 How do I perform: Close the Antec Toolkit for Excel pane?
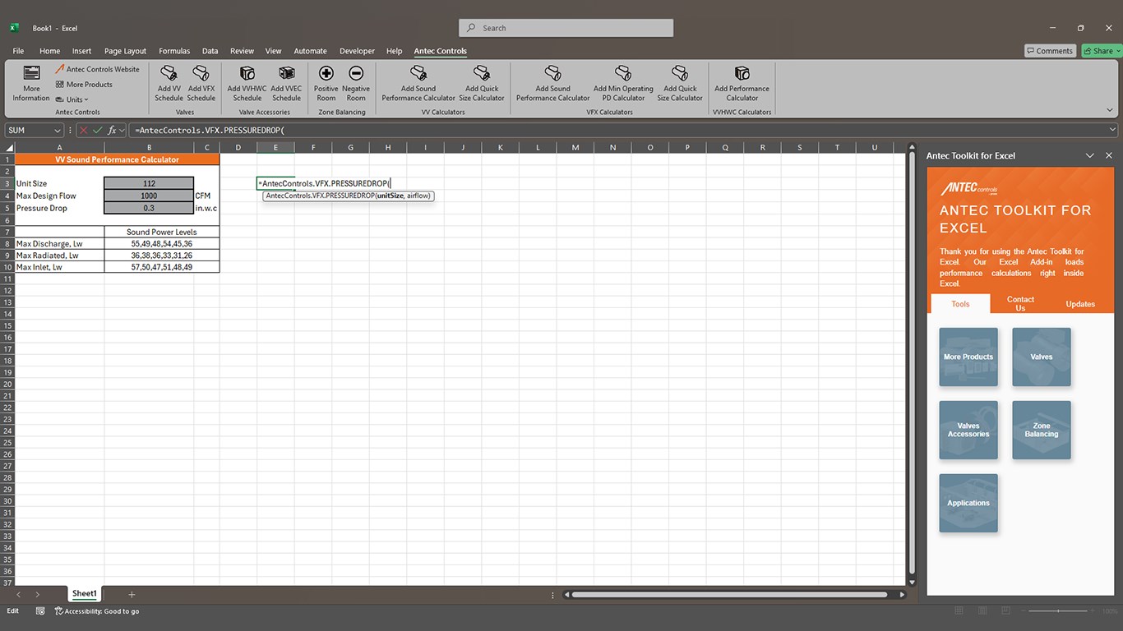1108,155
